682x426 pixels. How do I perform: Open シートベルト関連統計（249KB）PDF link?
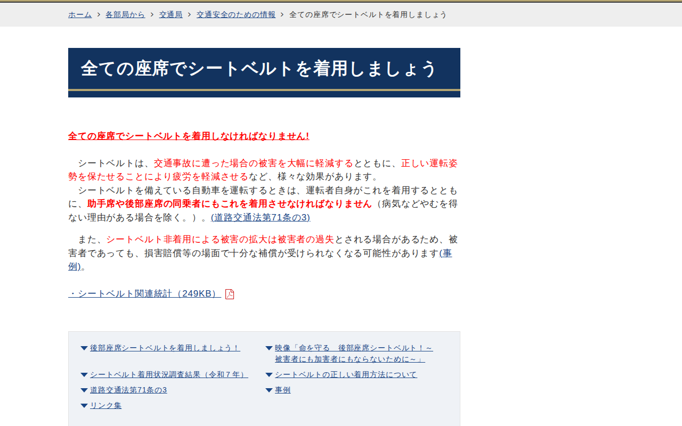144,293
